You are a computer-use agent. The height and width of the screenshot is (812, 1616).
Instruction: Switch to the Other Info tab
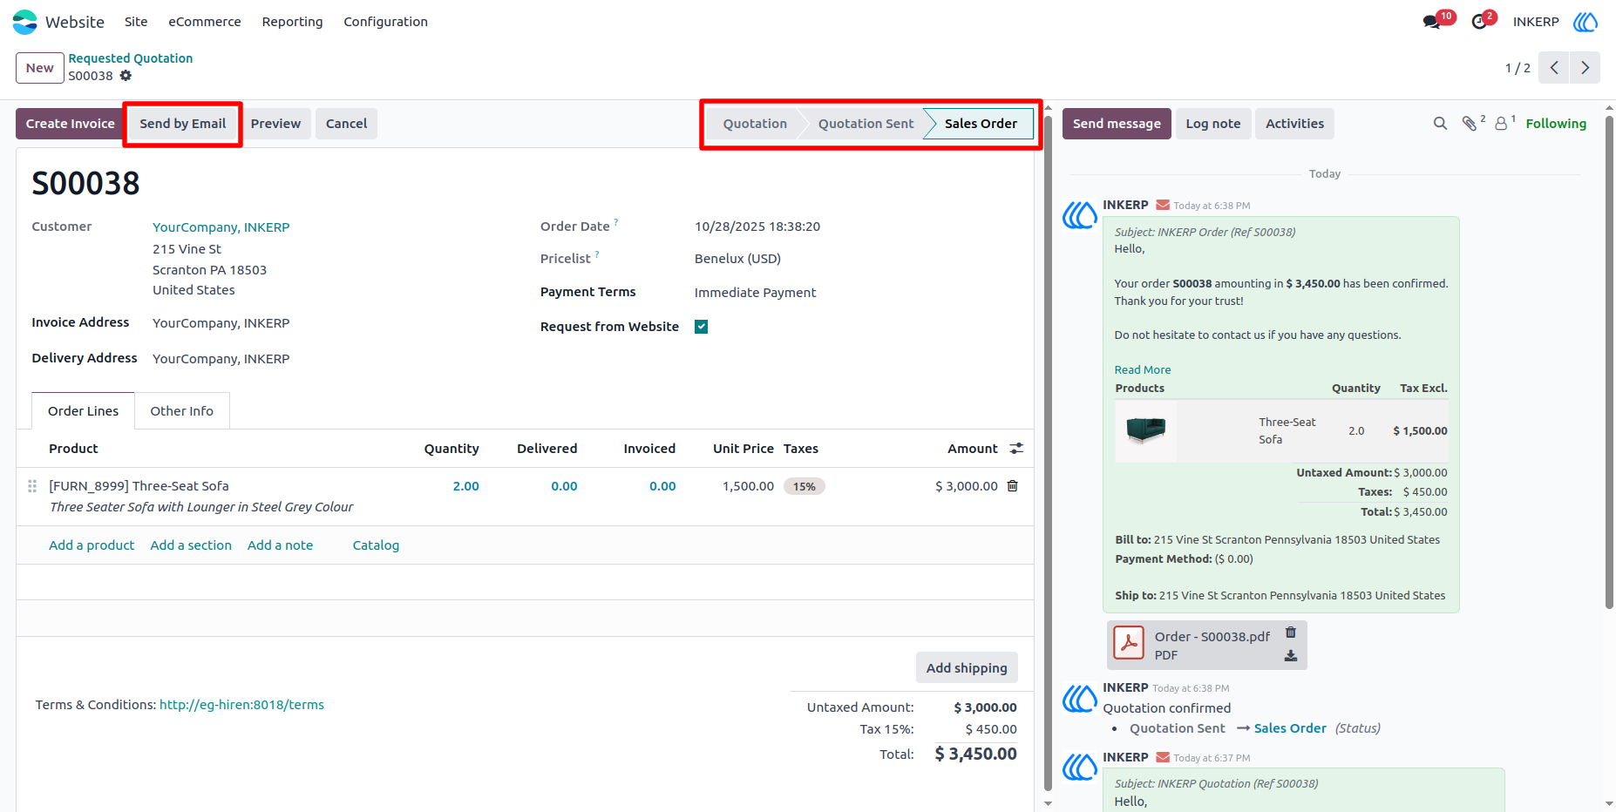pyautogui.click(x=181, y=411)
